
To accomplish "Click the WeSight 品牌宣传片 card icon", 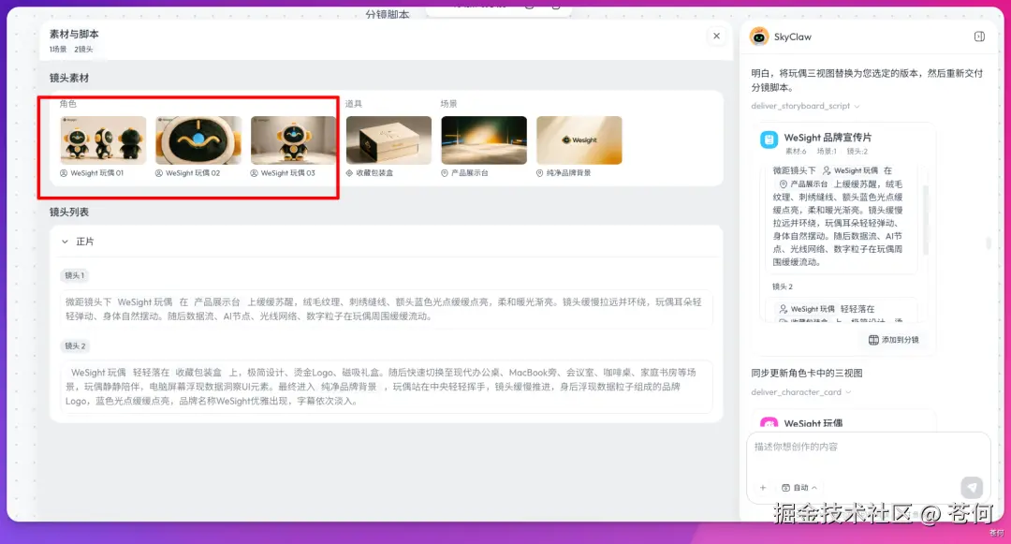I will pyautogui.click(x=769, y=140).
